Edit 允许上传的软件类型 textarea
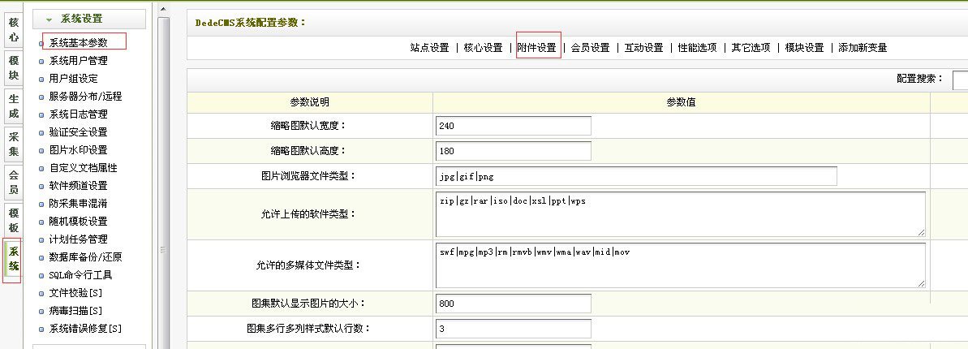968x349 pixels. coord(680,213)
